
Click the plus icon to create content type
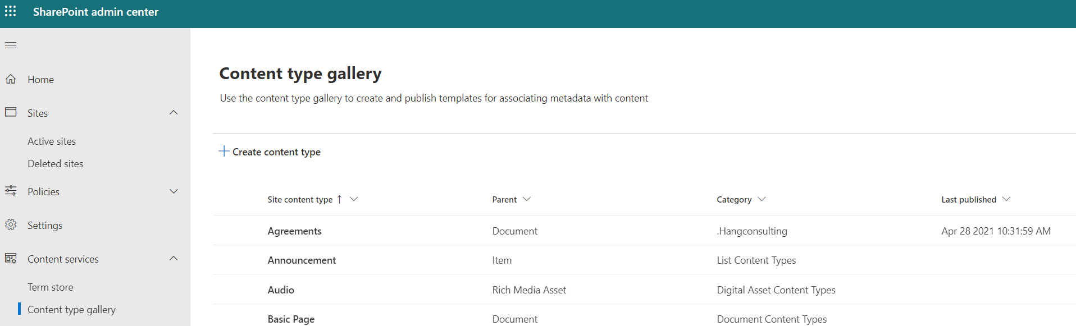coord(223,151)
